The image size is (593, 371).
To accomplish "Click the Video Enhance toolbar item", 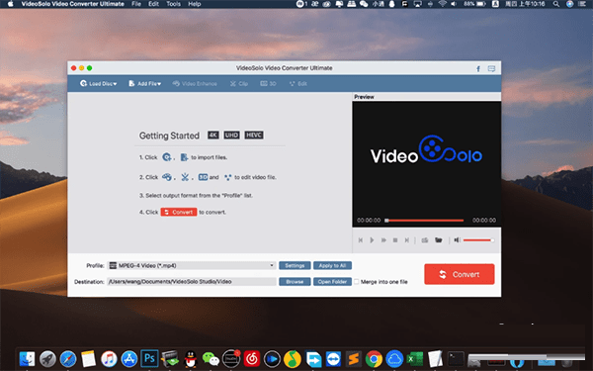I will click(195, 83).
